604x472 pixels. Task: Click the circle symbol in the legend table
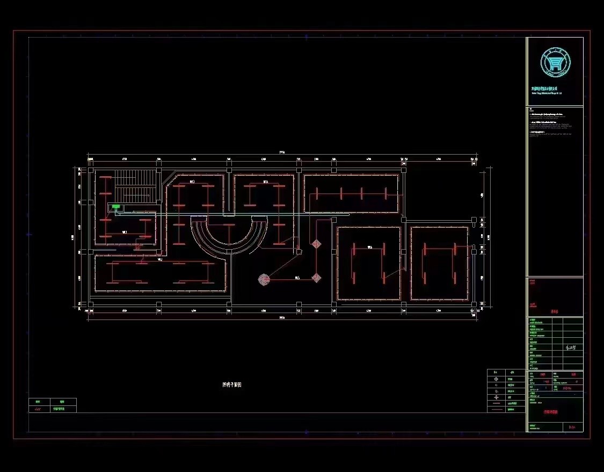tap(496, 386)
